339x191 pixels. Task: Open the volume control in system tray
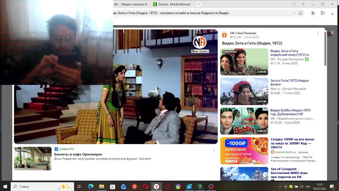(x=301, y=186)
